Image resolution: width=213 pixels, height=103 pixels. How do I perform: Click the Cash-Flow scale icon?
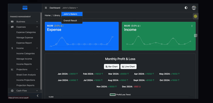click(x=12, y=91)
